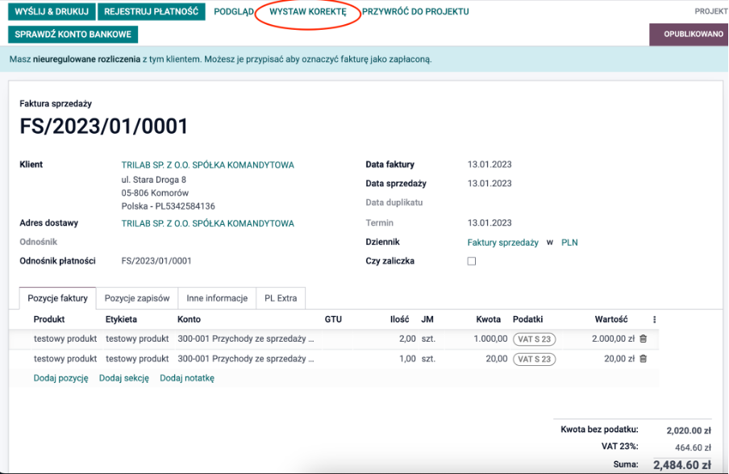Open Klient TRILAB company link
This screenshot has width=729, height=474.
pyautogui.click(x=207, y=165)
